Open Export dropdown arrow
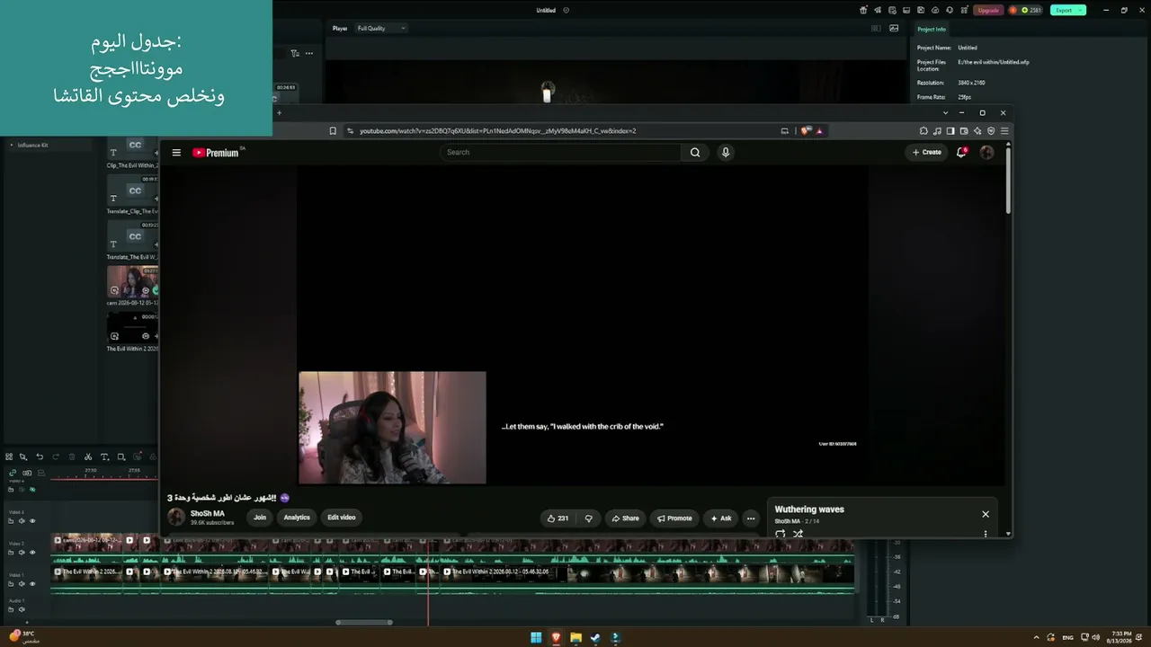The height and width of the screenshot is (647, 1151). pos(1081,10)
